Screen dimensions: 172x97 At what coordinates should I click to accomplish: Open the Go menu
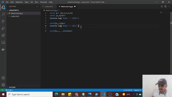[32, 2]
